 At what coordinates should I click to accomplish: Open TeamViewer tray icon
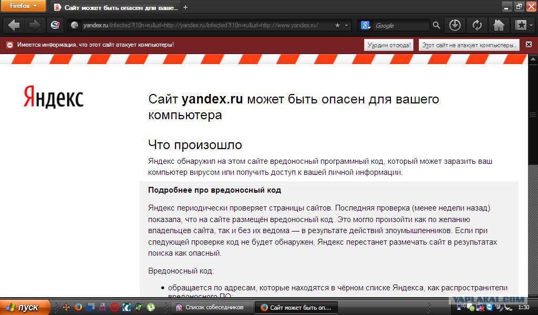[490, 307]
